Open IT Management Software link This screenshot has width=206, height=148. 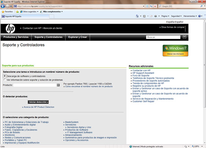(80, 132)
